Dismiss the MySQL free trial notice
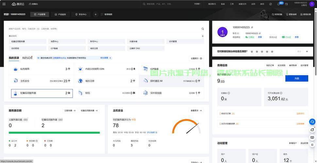 click(x=110, y=58)
